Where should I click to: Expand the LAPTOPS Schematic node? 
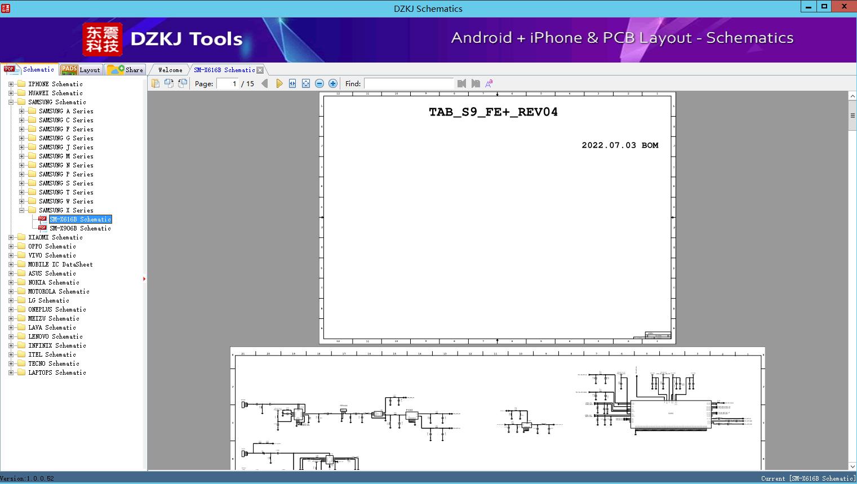11,372
